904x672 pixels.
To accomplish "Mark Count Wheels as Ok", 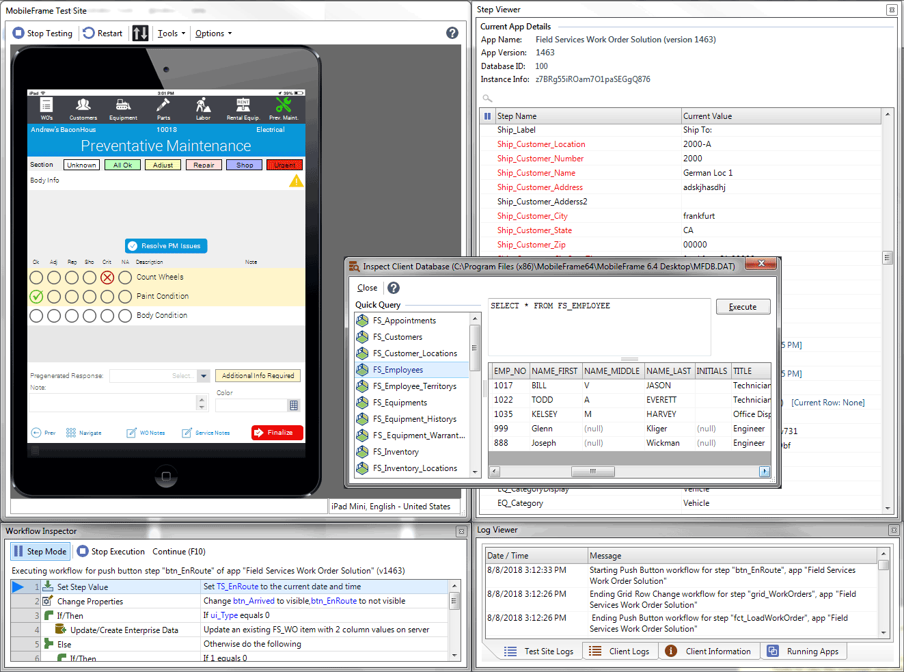I will 36,278.
